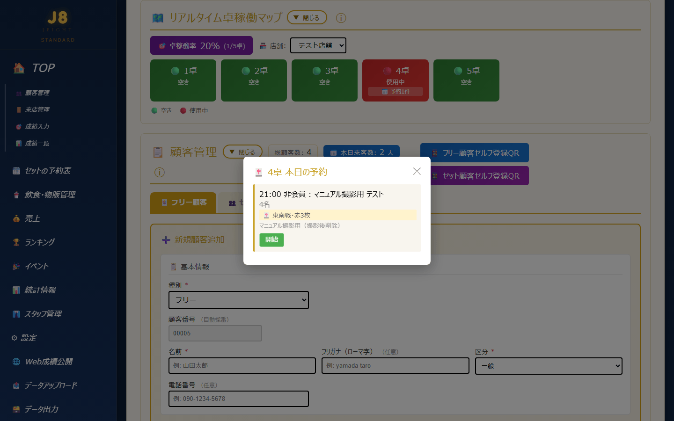Click the イベント party icon
Viewport: 674px width, 421px height.
pos(16,266)
